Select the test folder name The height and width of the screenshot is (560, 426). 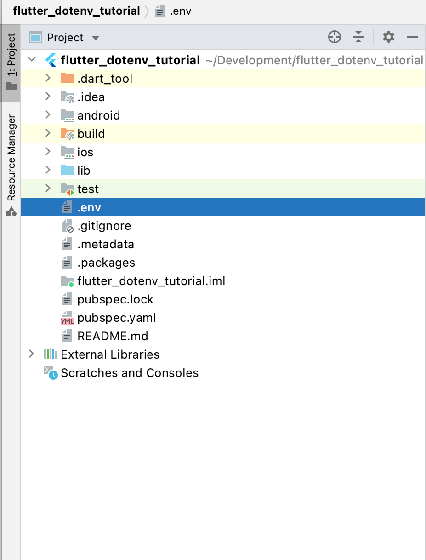pyautogui.click(x=88, y=189)
